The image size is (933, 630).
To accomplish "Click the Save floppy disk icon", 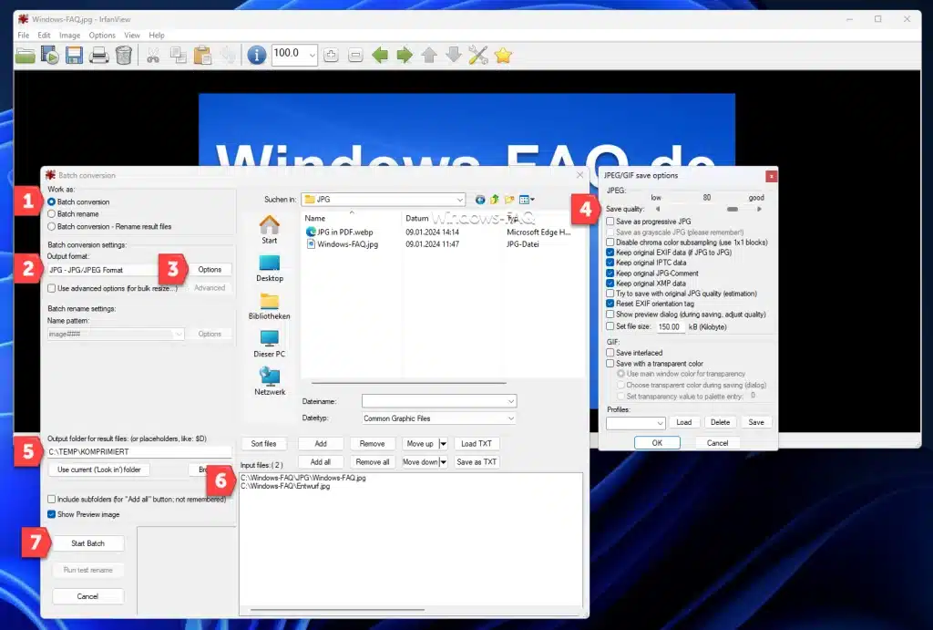I will point(74,56).
